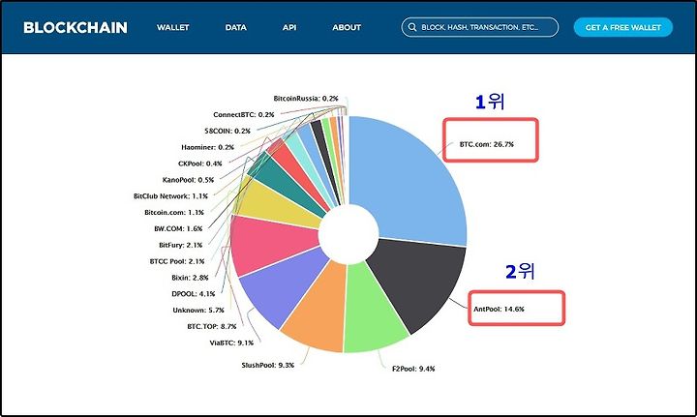The height and width of the screenshot is (417, 697).
Task: Click the 58COIN: 0.2% label
Action: pos(227,131)
